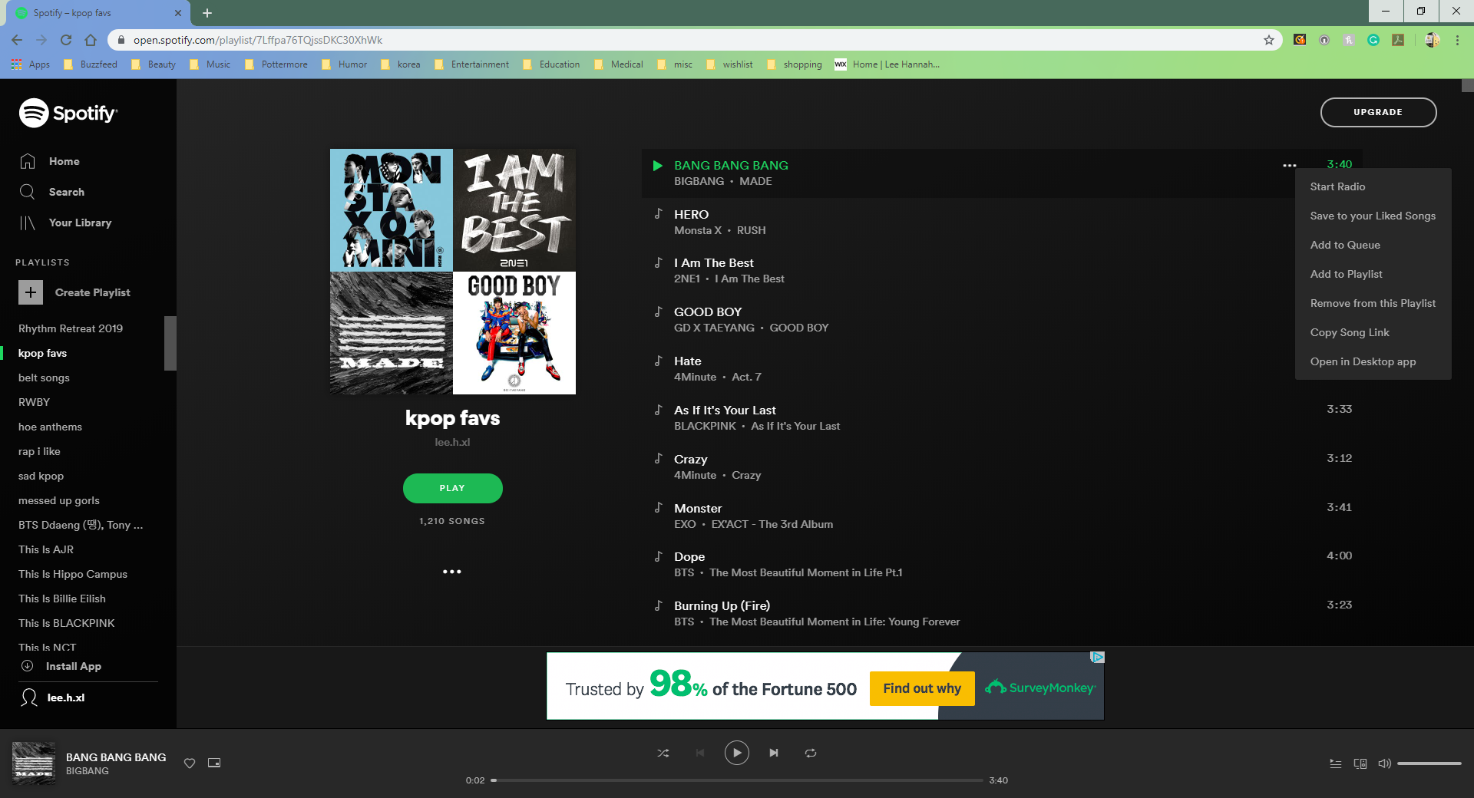Mute the volume speaker icon
The width and height of the screenshot is (1474, 798).
pyautogui.click(x=1385, y=763)
